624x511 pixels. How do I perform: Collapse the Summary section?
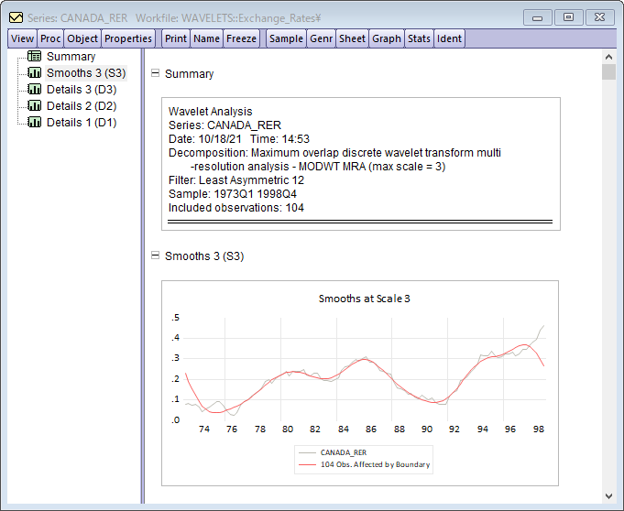pos(155,73)
